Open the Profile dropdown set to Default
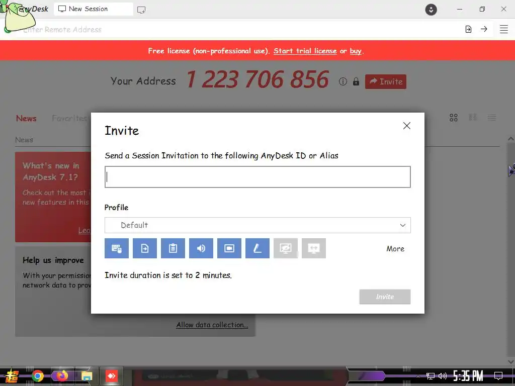 coord(257,225)
